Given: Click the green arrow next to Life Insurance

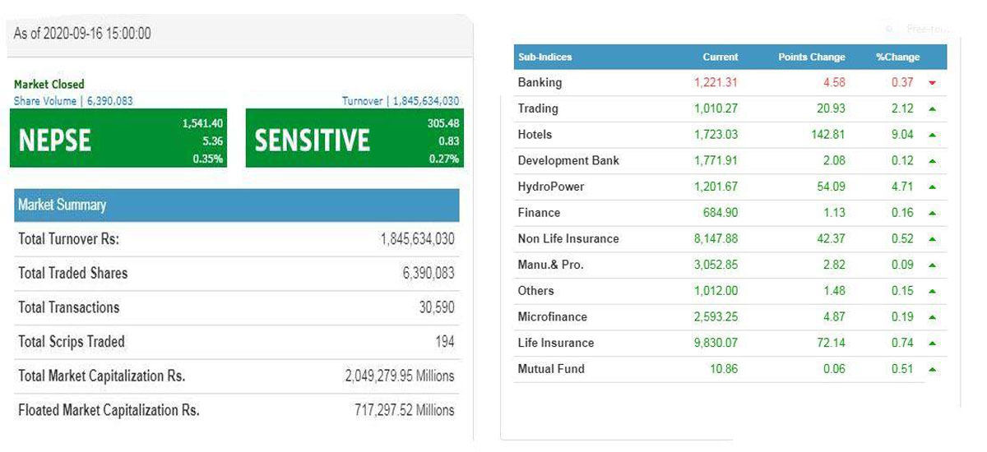Looking at the screenshot, I should point(932,344).
